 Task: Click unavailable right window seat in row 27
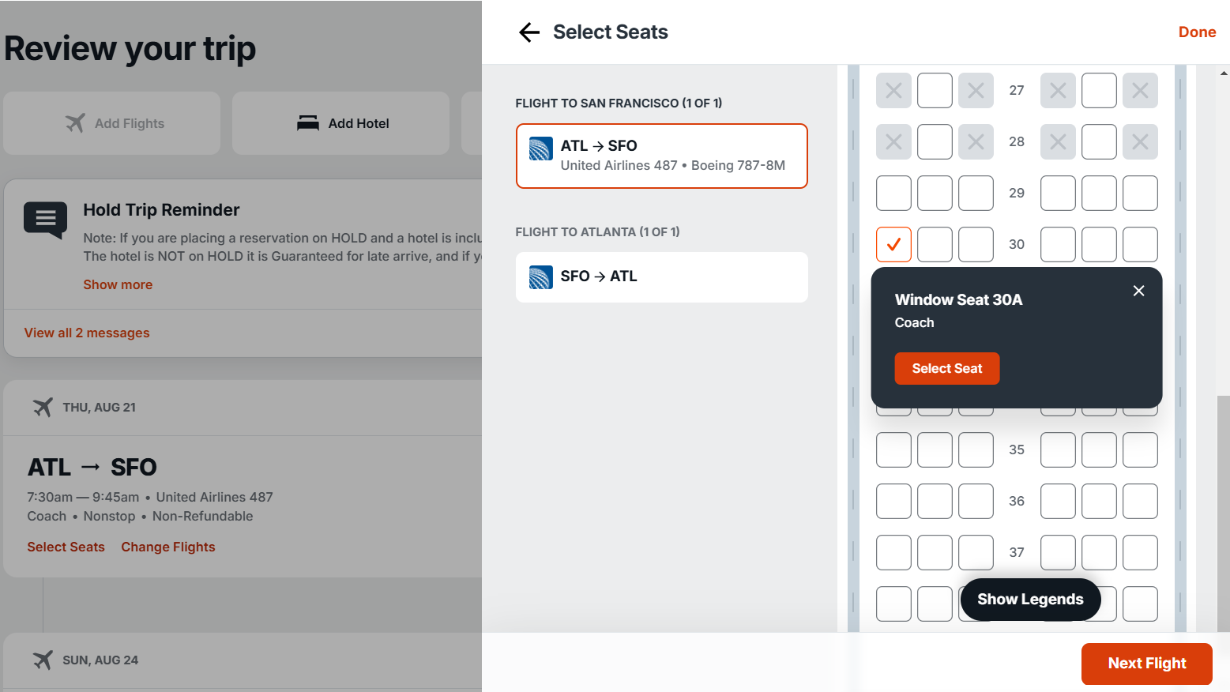click(1140, 91)
